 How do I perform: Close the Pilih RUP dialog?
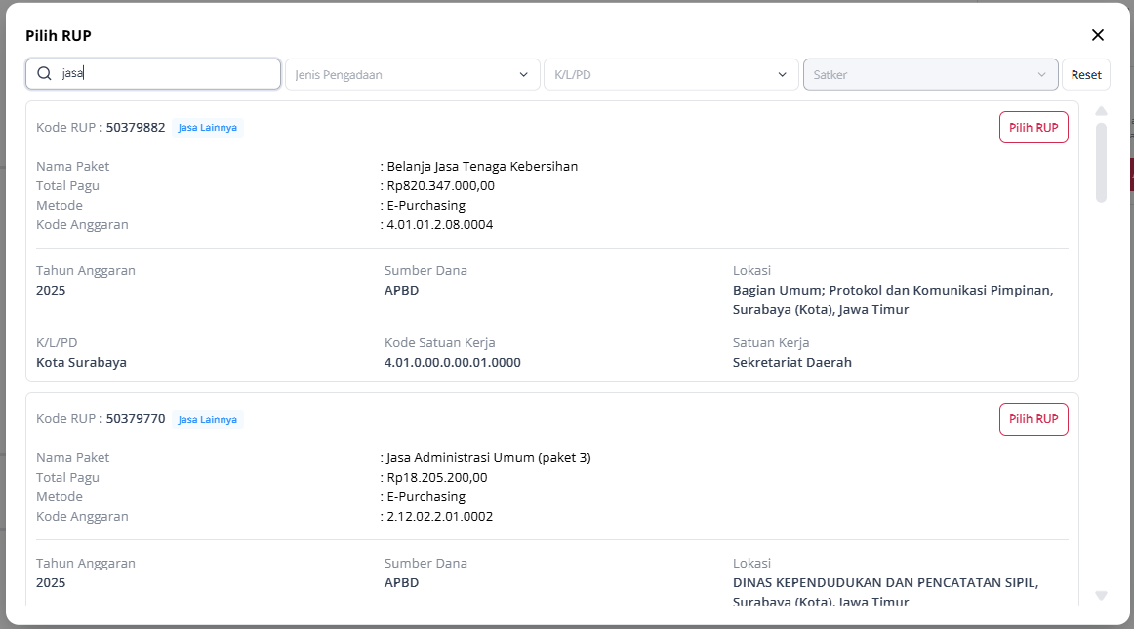1097,35
